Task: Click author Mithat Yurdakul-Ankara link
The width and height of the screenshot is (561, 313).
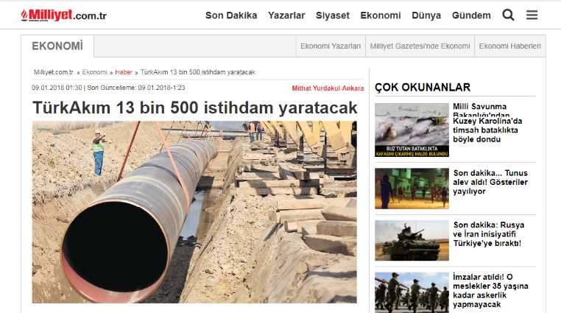Action: tap(328, 88)
